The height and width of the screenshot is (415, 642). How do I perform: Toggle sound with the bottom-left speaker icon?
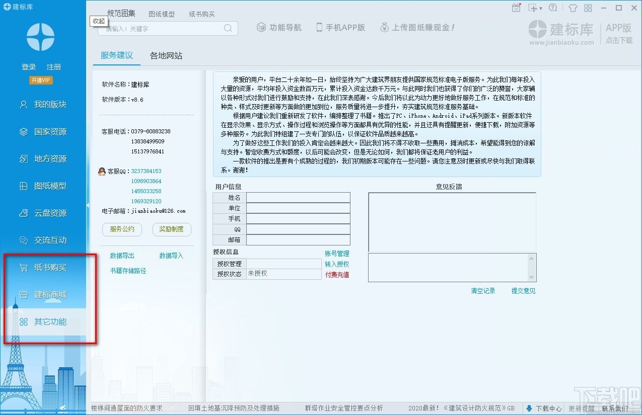[63, 407]
